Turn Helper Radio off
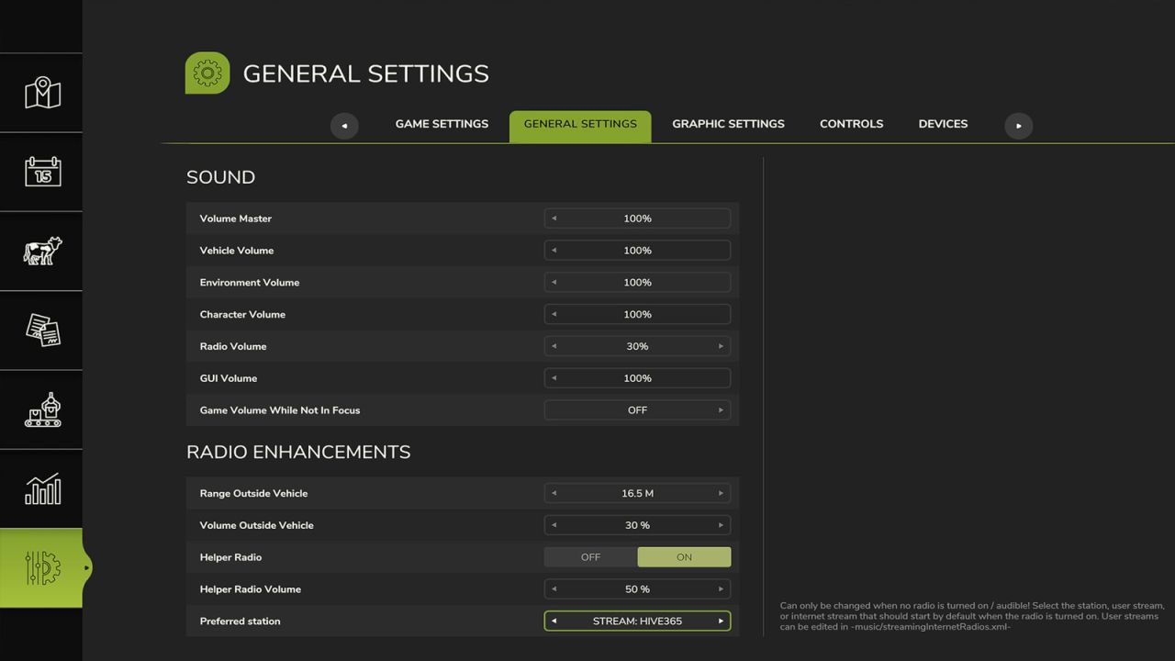The image size is (1175, 661). (x=590, y=556)
